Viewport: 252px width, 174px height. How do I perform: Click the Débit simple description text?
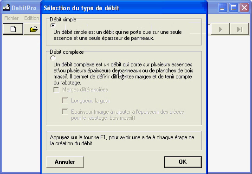tap(117, 35)
